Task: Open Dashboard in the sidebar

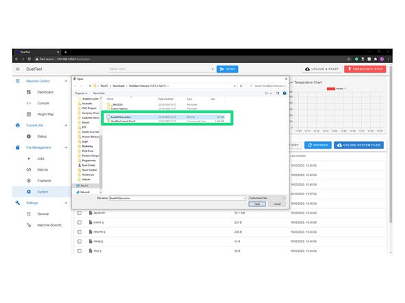Action: coord(45,92)
